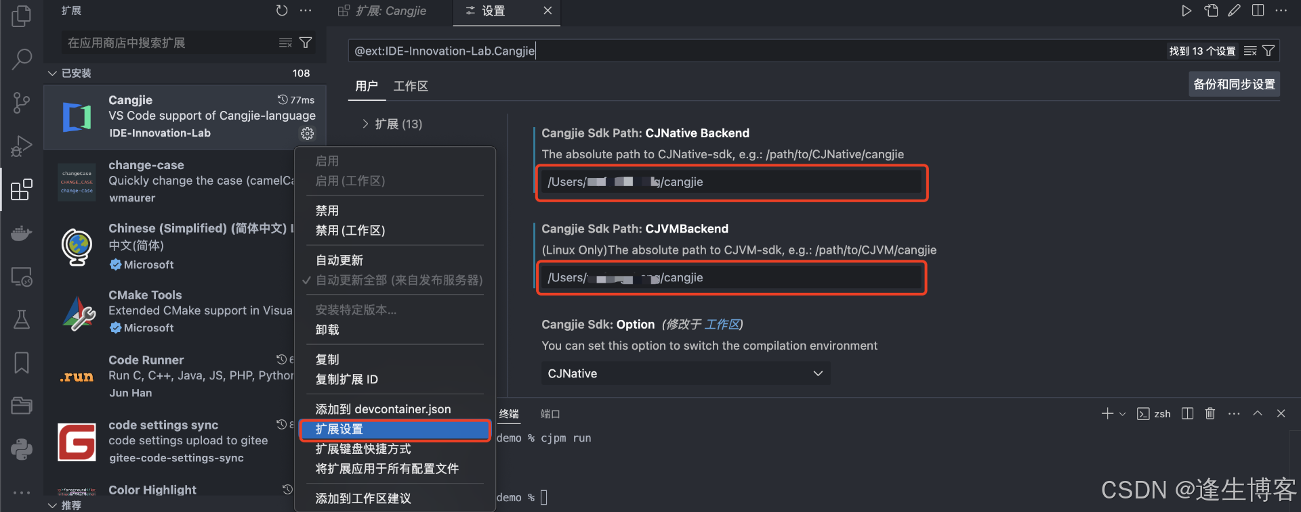Open the Docker view icon

[x=22, y=233]
